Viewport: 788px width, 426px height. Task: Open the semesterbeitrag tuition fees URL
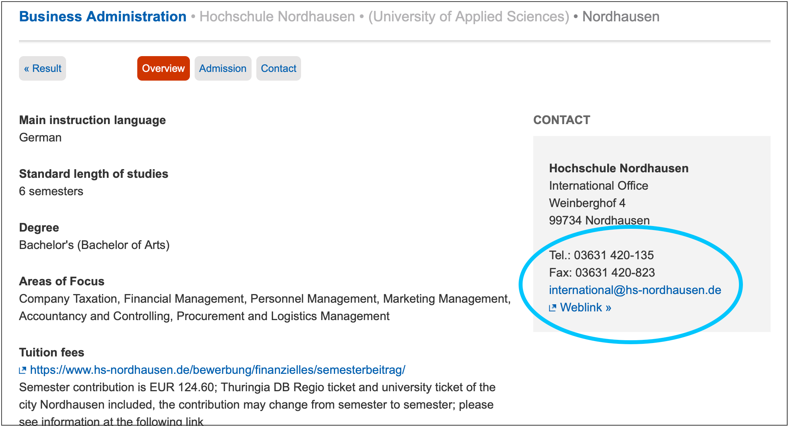pyautogui.click(x=218, y=370)
